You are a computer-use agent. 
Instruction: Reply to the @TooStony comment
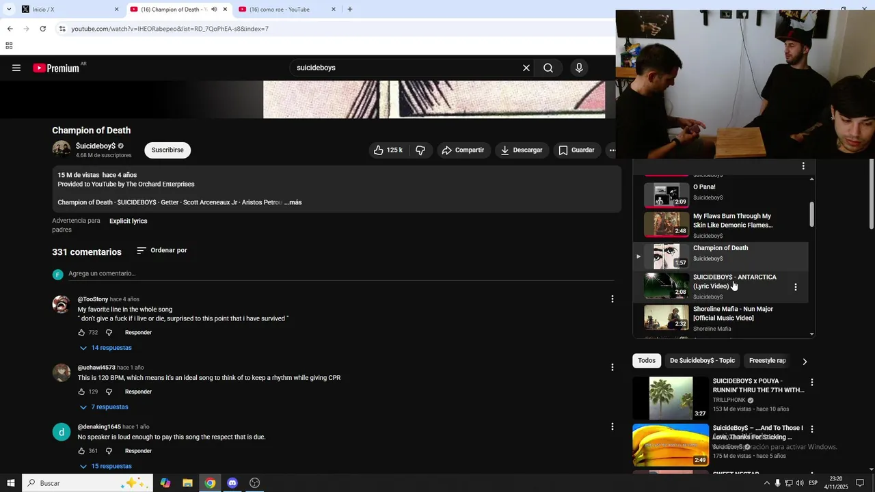pyautogui.click(x=138, y=333)
